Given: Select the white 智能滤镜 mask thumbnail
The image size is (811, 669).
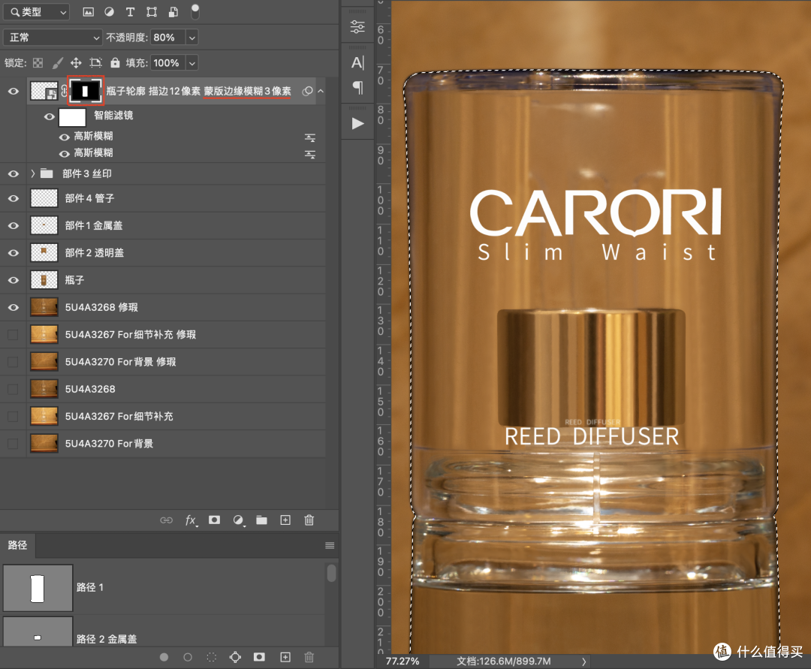Looking at the screenshot, I should click(72, 117).
